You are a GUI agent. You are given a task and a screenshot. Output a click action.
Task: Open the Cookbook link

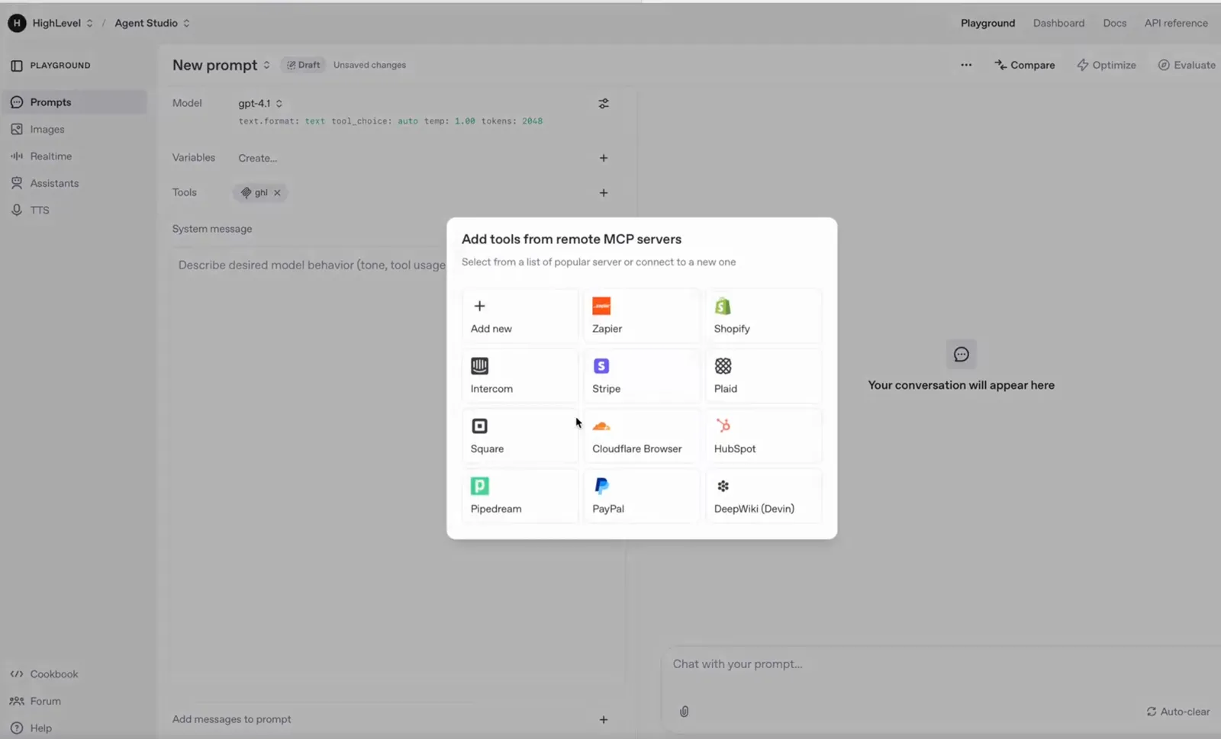(x=44, y=674)
